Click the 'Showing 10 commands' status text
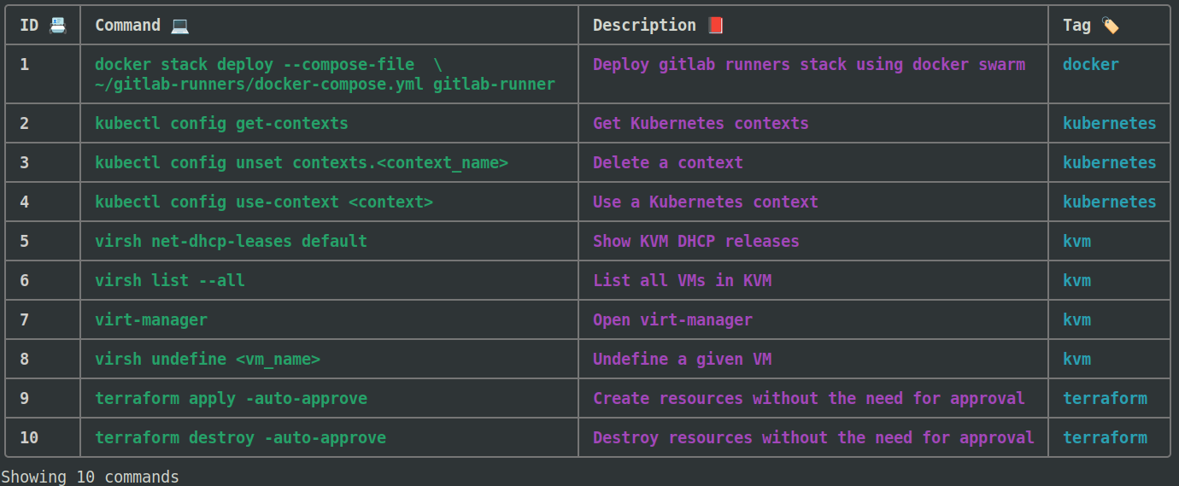 click(x=90, y=477)
